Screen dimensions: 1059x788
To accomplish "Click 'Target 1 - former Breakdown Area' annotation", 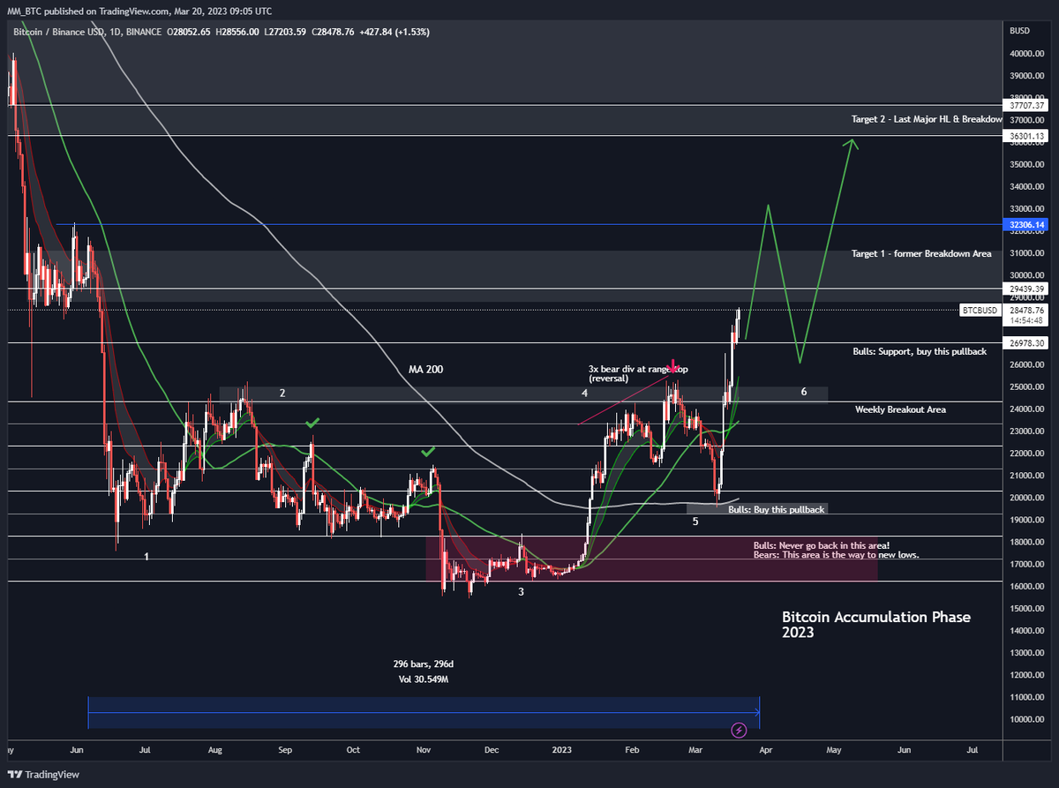I will click(x=921, y=253).
